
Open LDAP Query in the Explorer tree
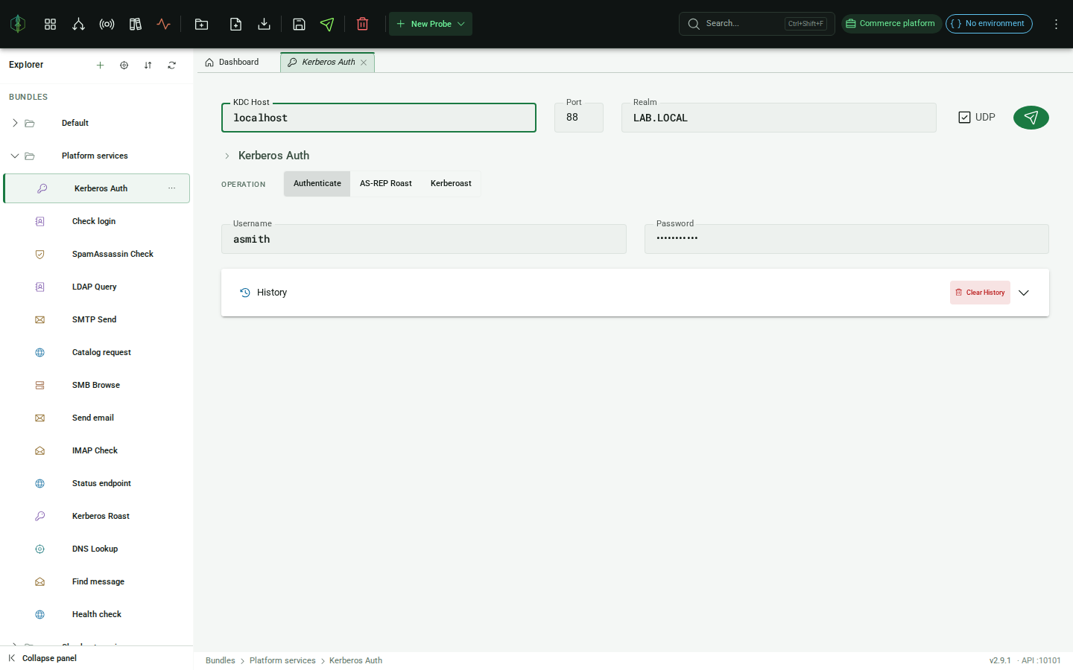click(x=97, y=287)
